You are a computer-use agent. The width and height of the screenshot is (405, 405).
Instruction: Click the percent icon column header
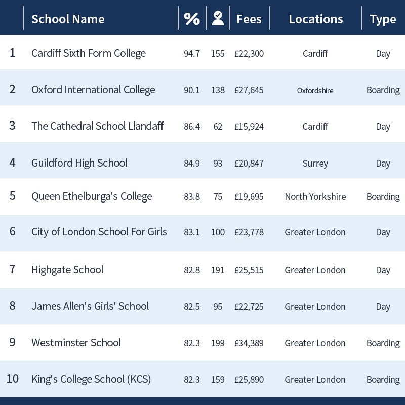pyautogui.click(x=192, y=19)
